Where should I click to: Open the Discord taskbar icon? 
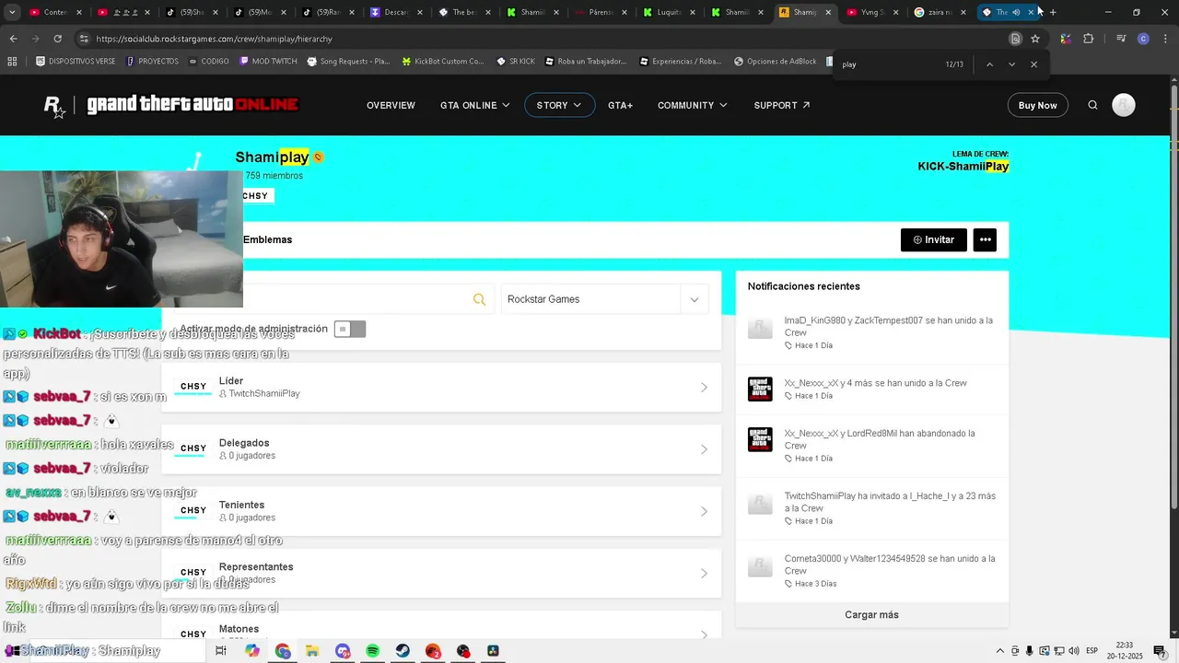(343, 651)
